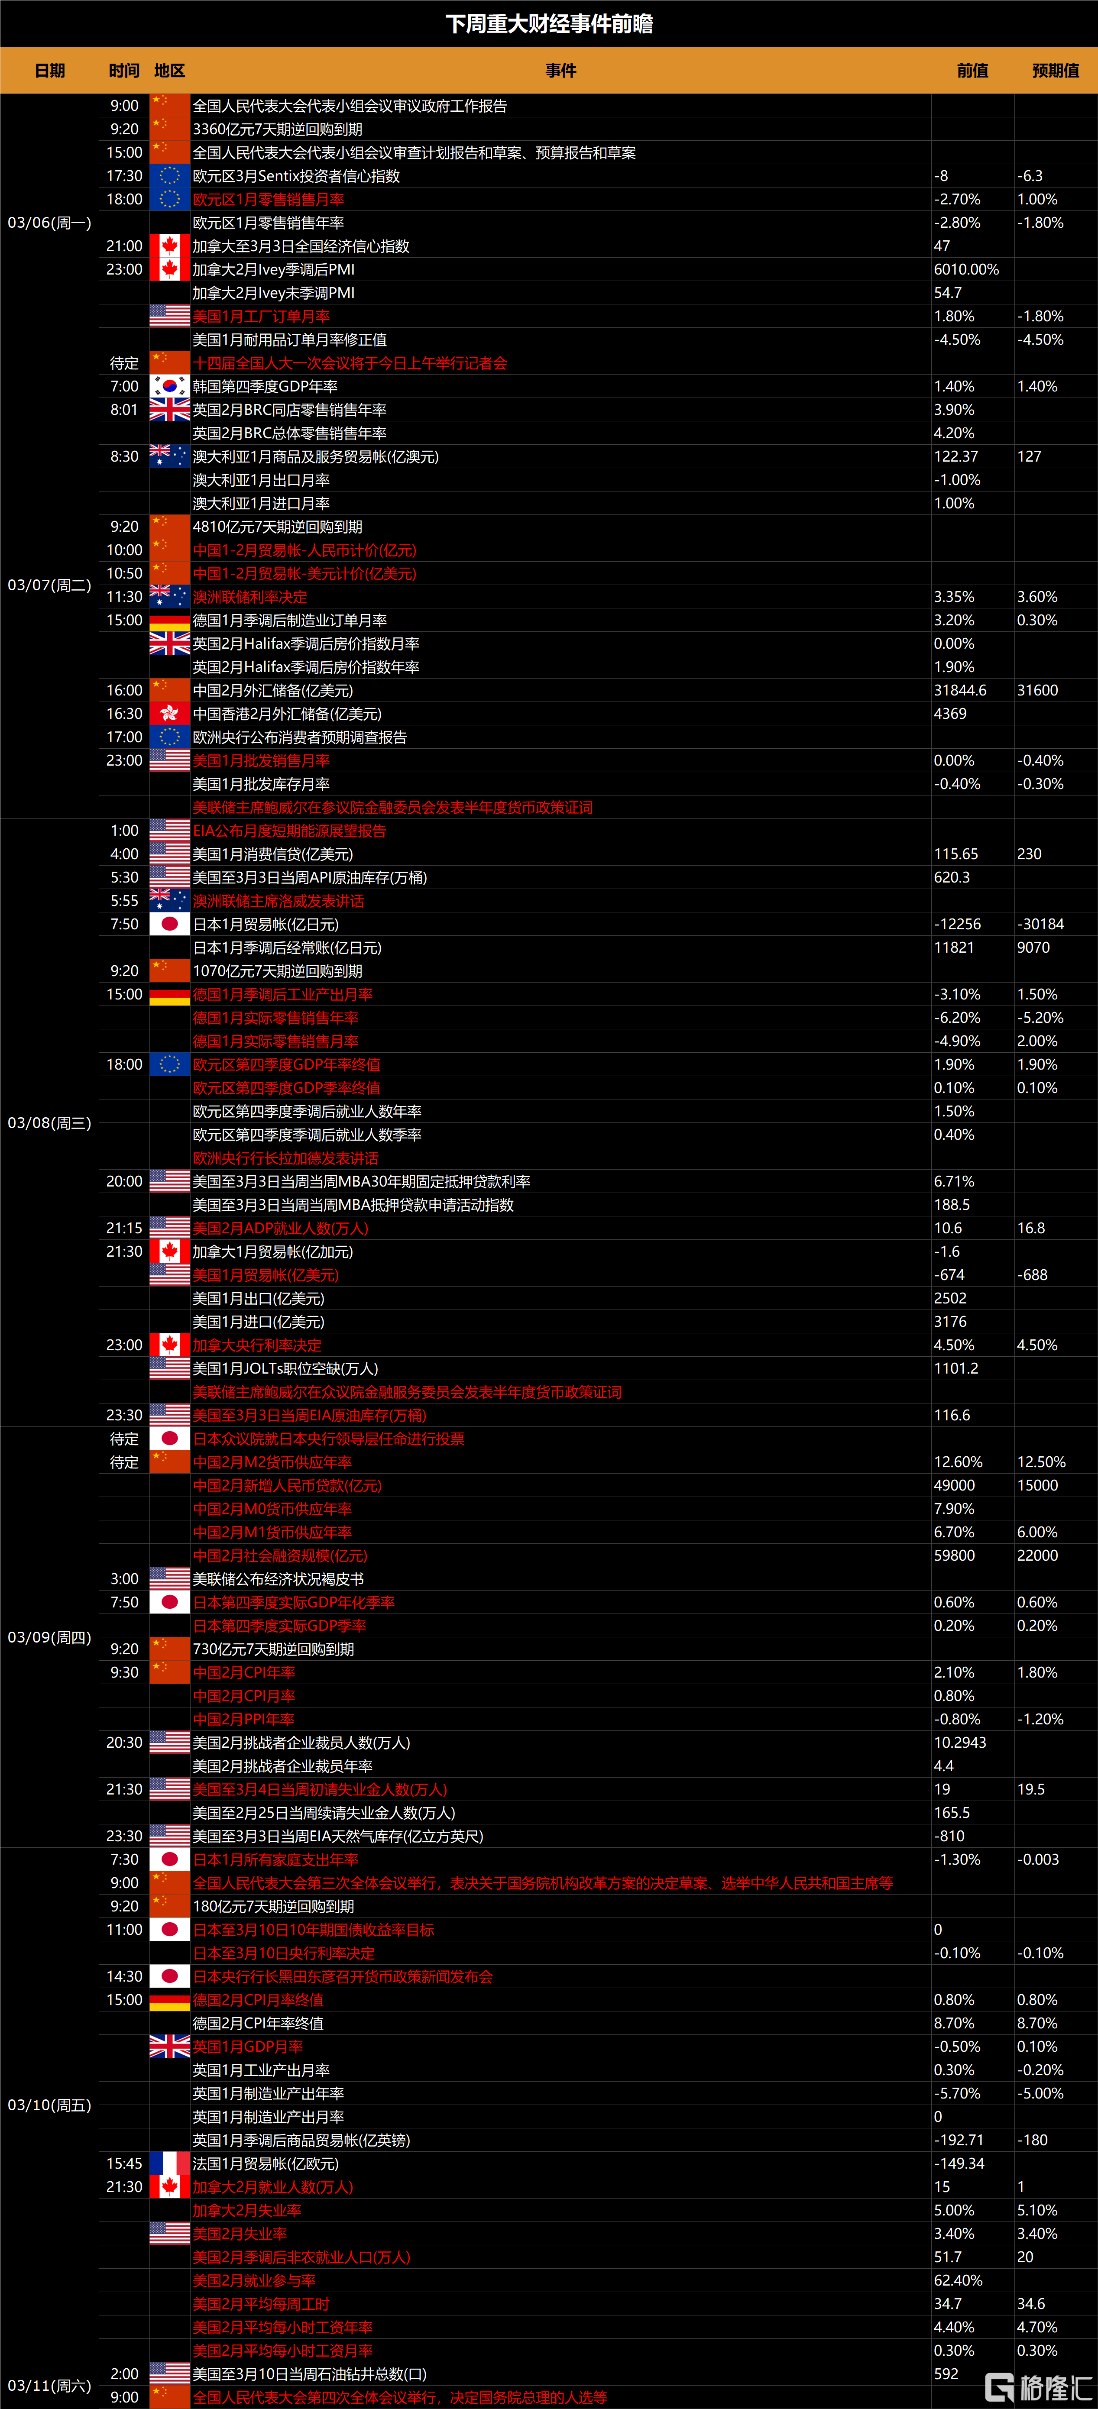Click the China flag beside 全国人民代表大会代表小组会议审议政府工作报告
Screen dimensions: 1098x2409
(x=169, y=106)
